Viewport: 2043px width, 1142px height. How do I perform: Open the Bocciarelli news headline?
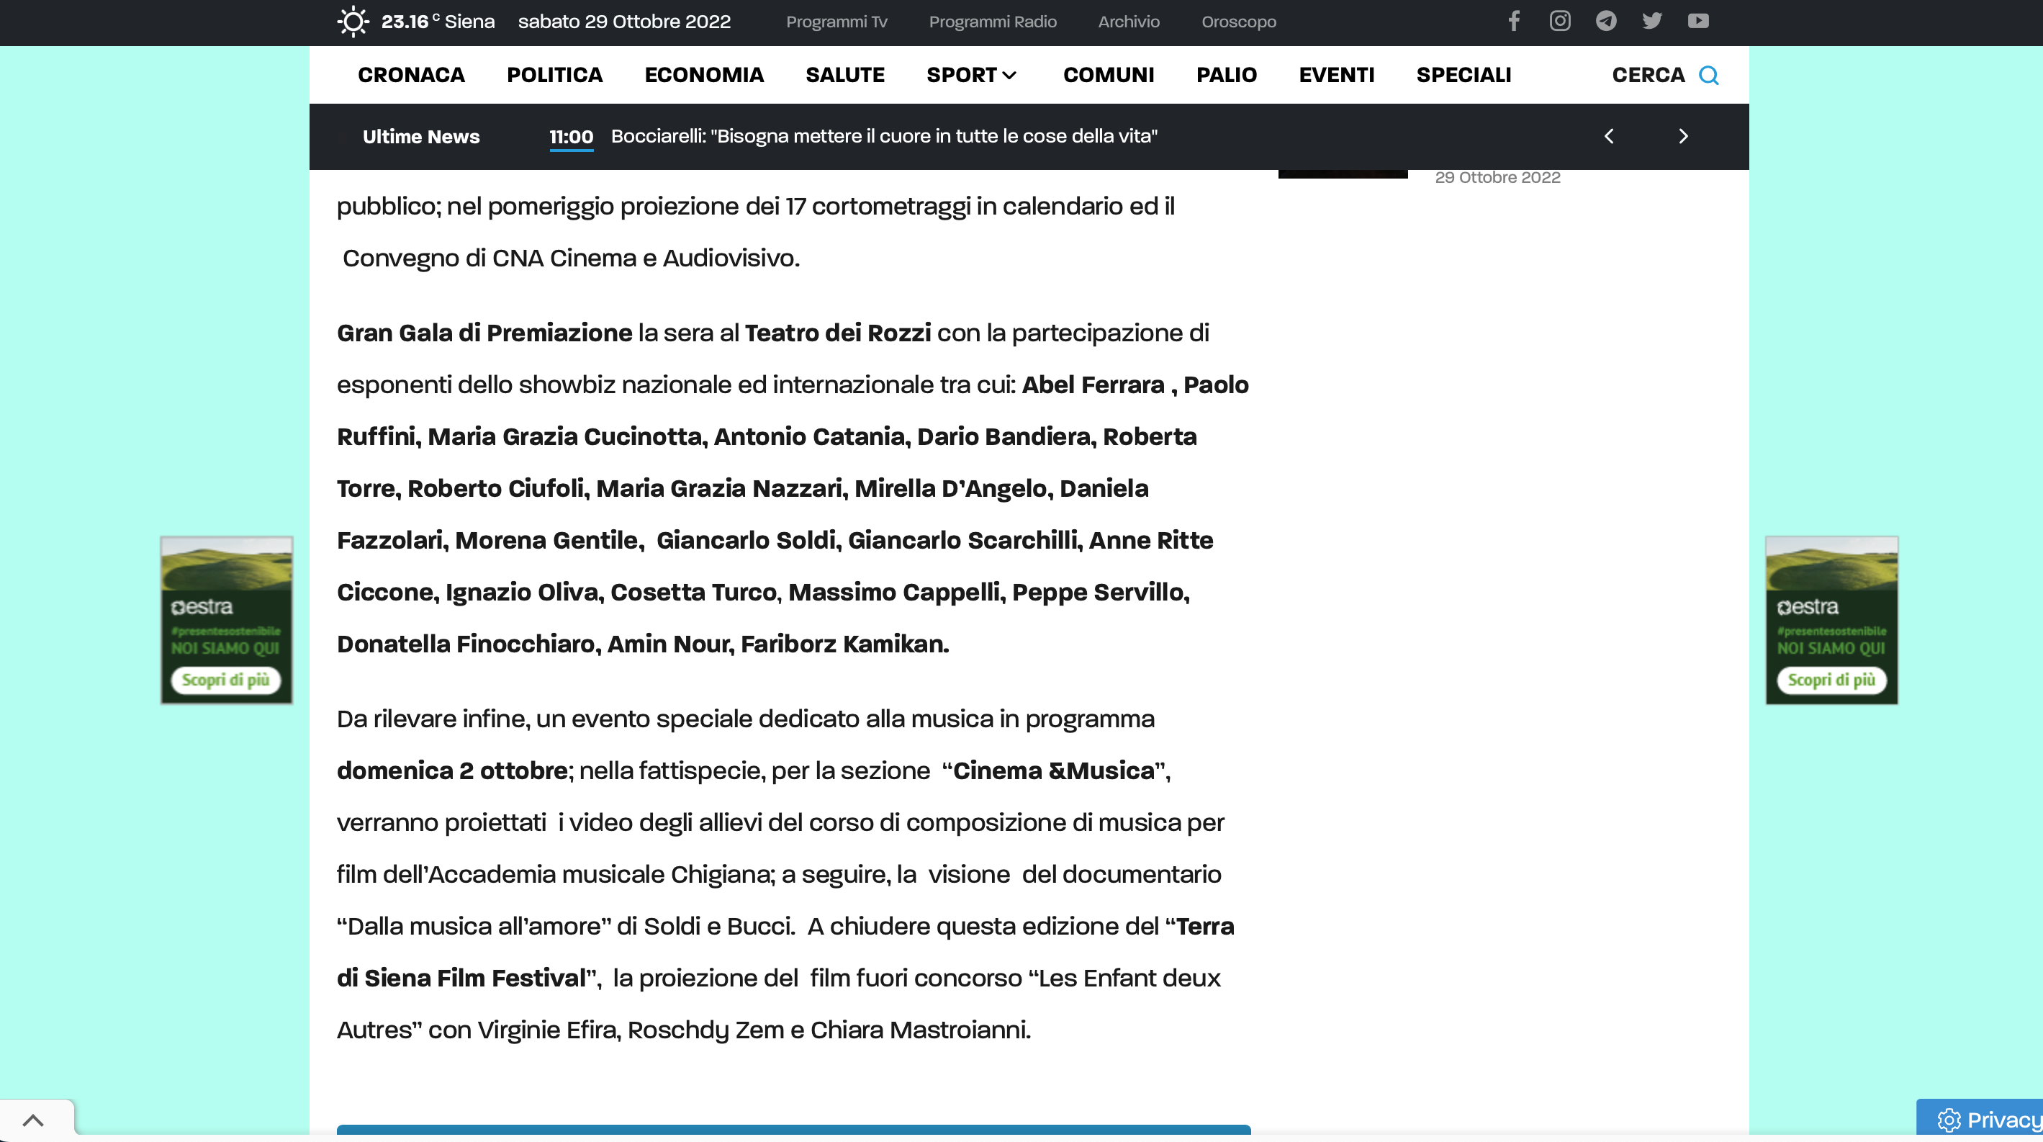coord(883,136)
